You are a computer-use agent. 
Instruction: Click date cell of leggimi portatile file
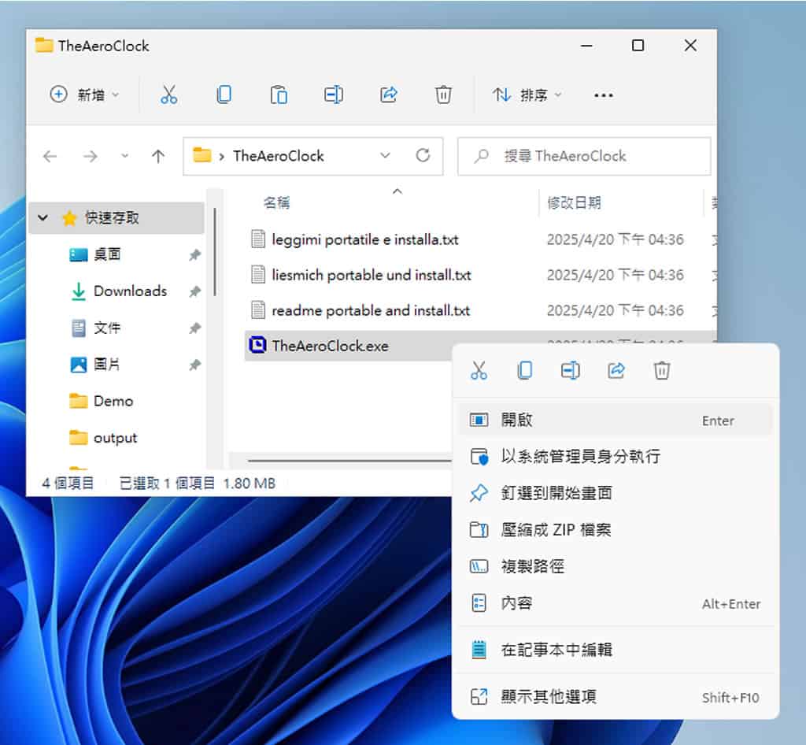(x=615, y=239)
